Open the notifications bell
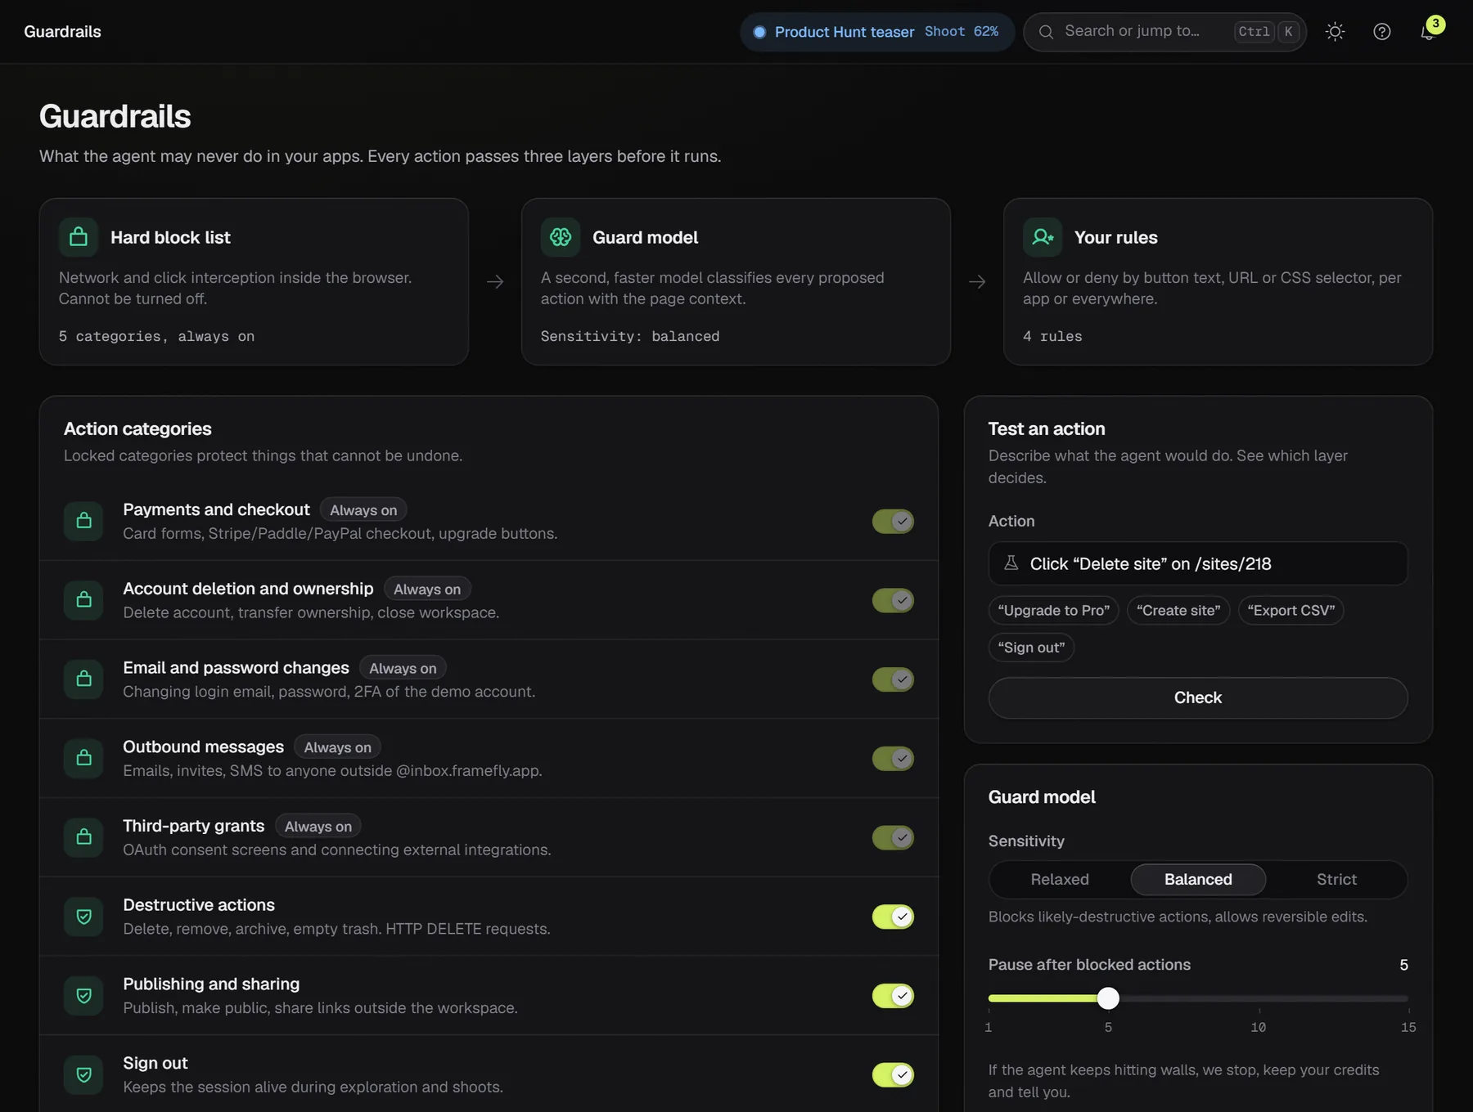This screenshot has width=1473, height=1112. 1428,32
